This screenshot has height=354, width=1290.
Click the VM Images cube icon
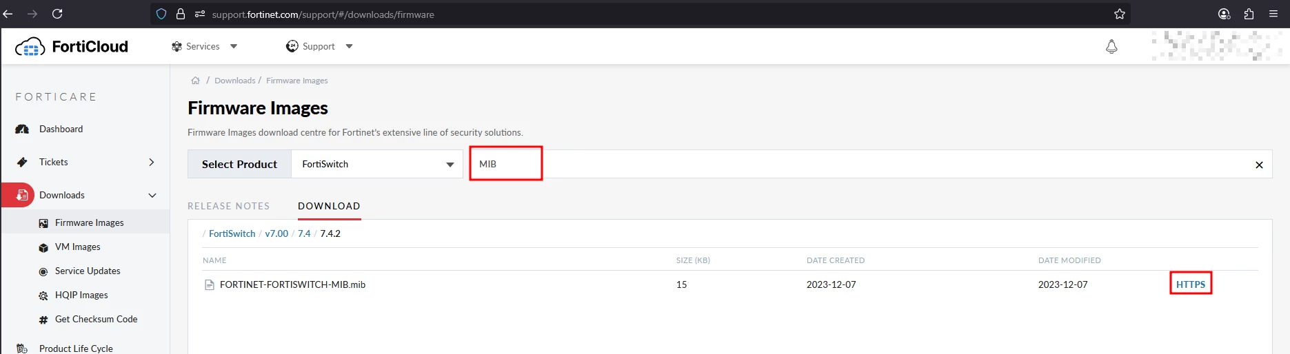(43, 247)
